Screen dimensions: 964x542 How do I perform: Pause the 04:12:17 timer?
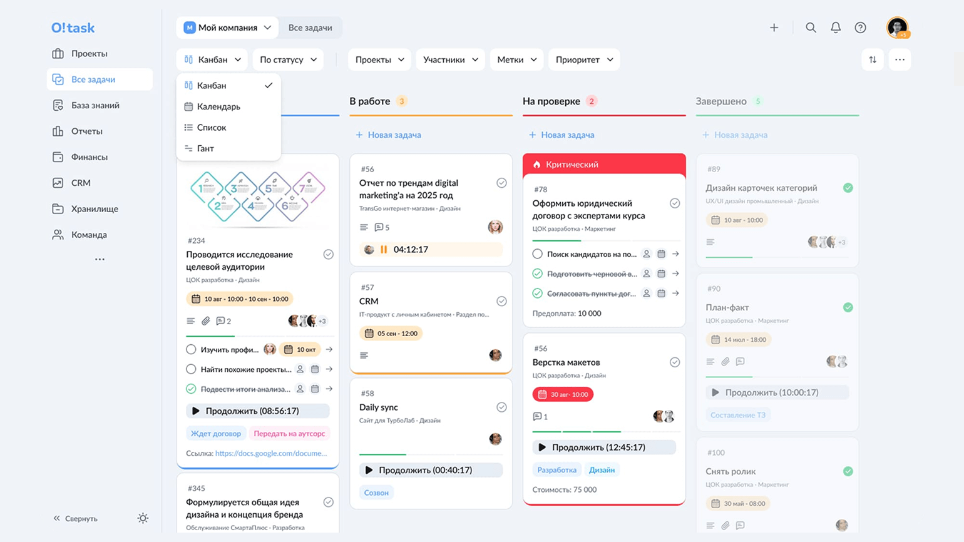point(384,250)
